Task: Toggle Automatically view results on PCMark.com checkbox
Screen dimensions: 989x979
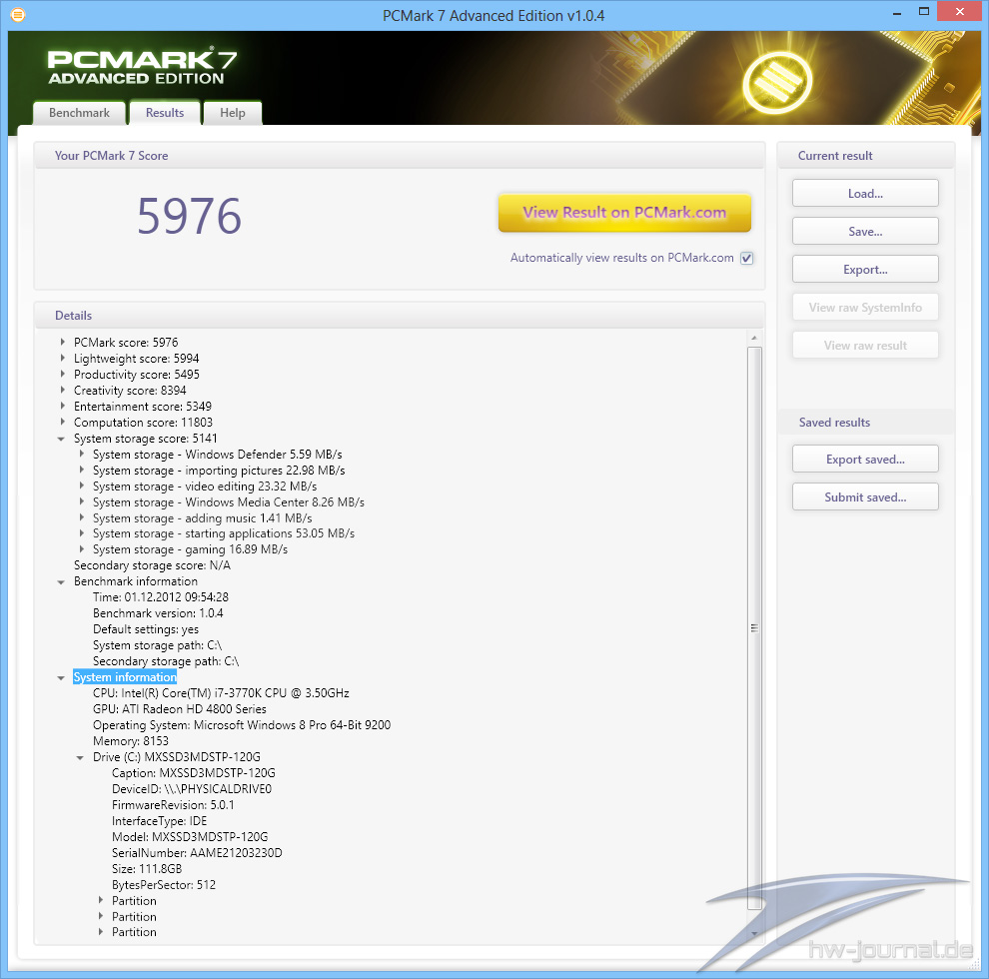Action: (x=747, y=258)
